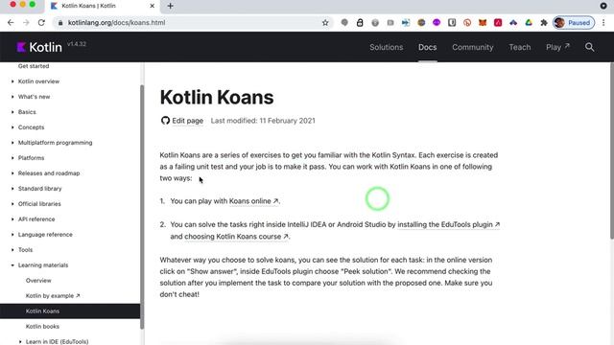Open the Play external link
This screenshot has width=614, height=345.
(x=557, y=47)
